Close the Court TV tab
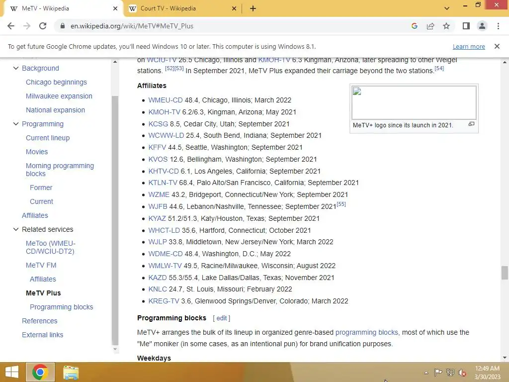The height and width of the screenshot is (382, 509). point(234,9)
